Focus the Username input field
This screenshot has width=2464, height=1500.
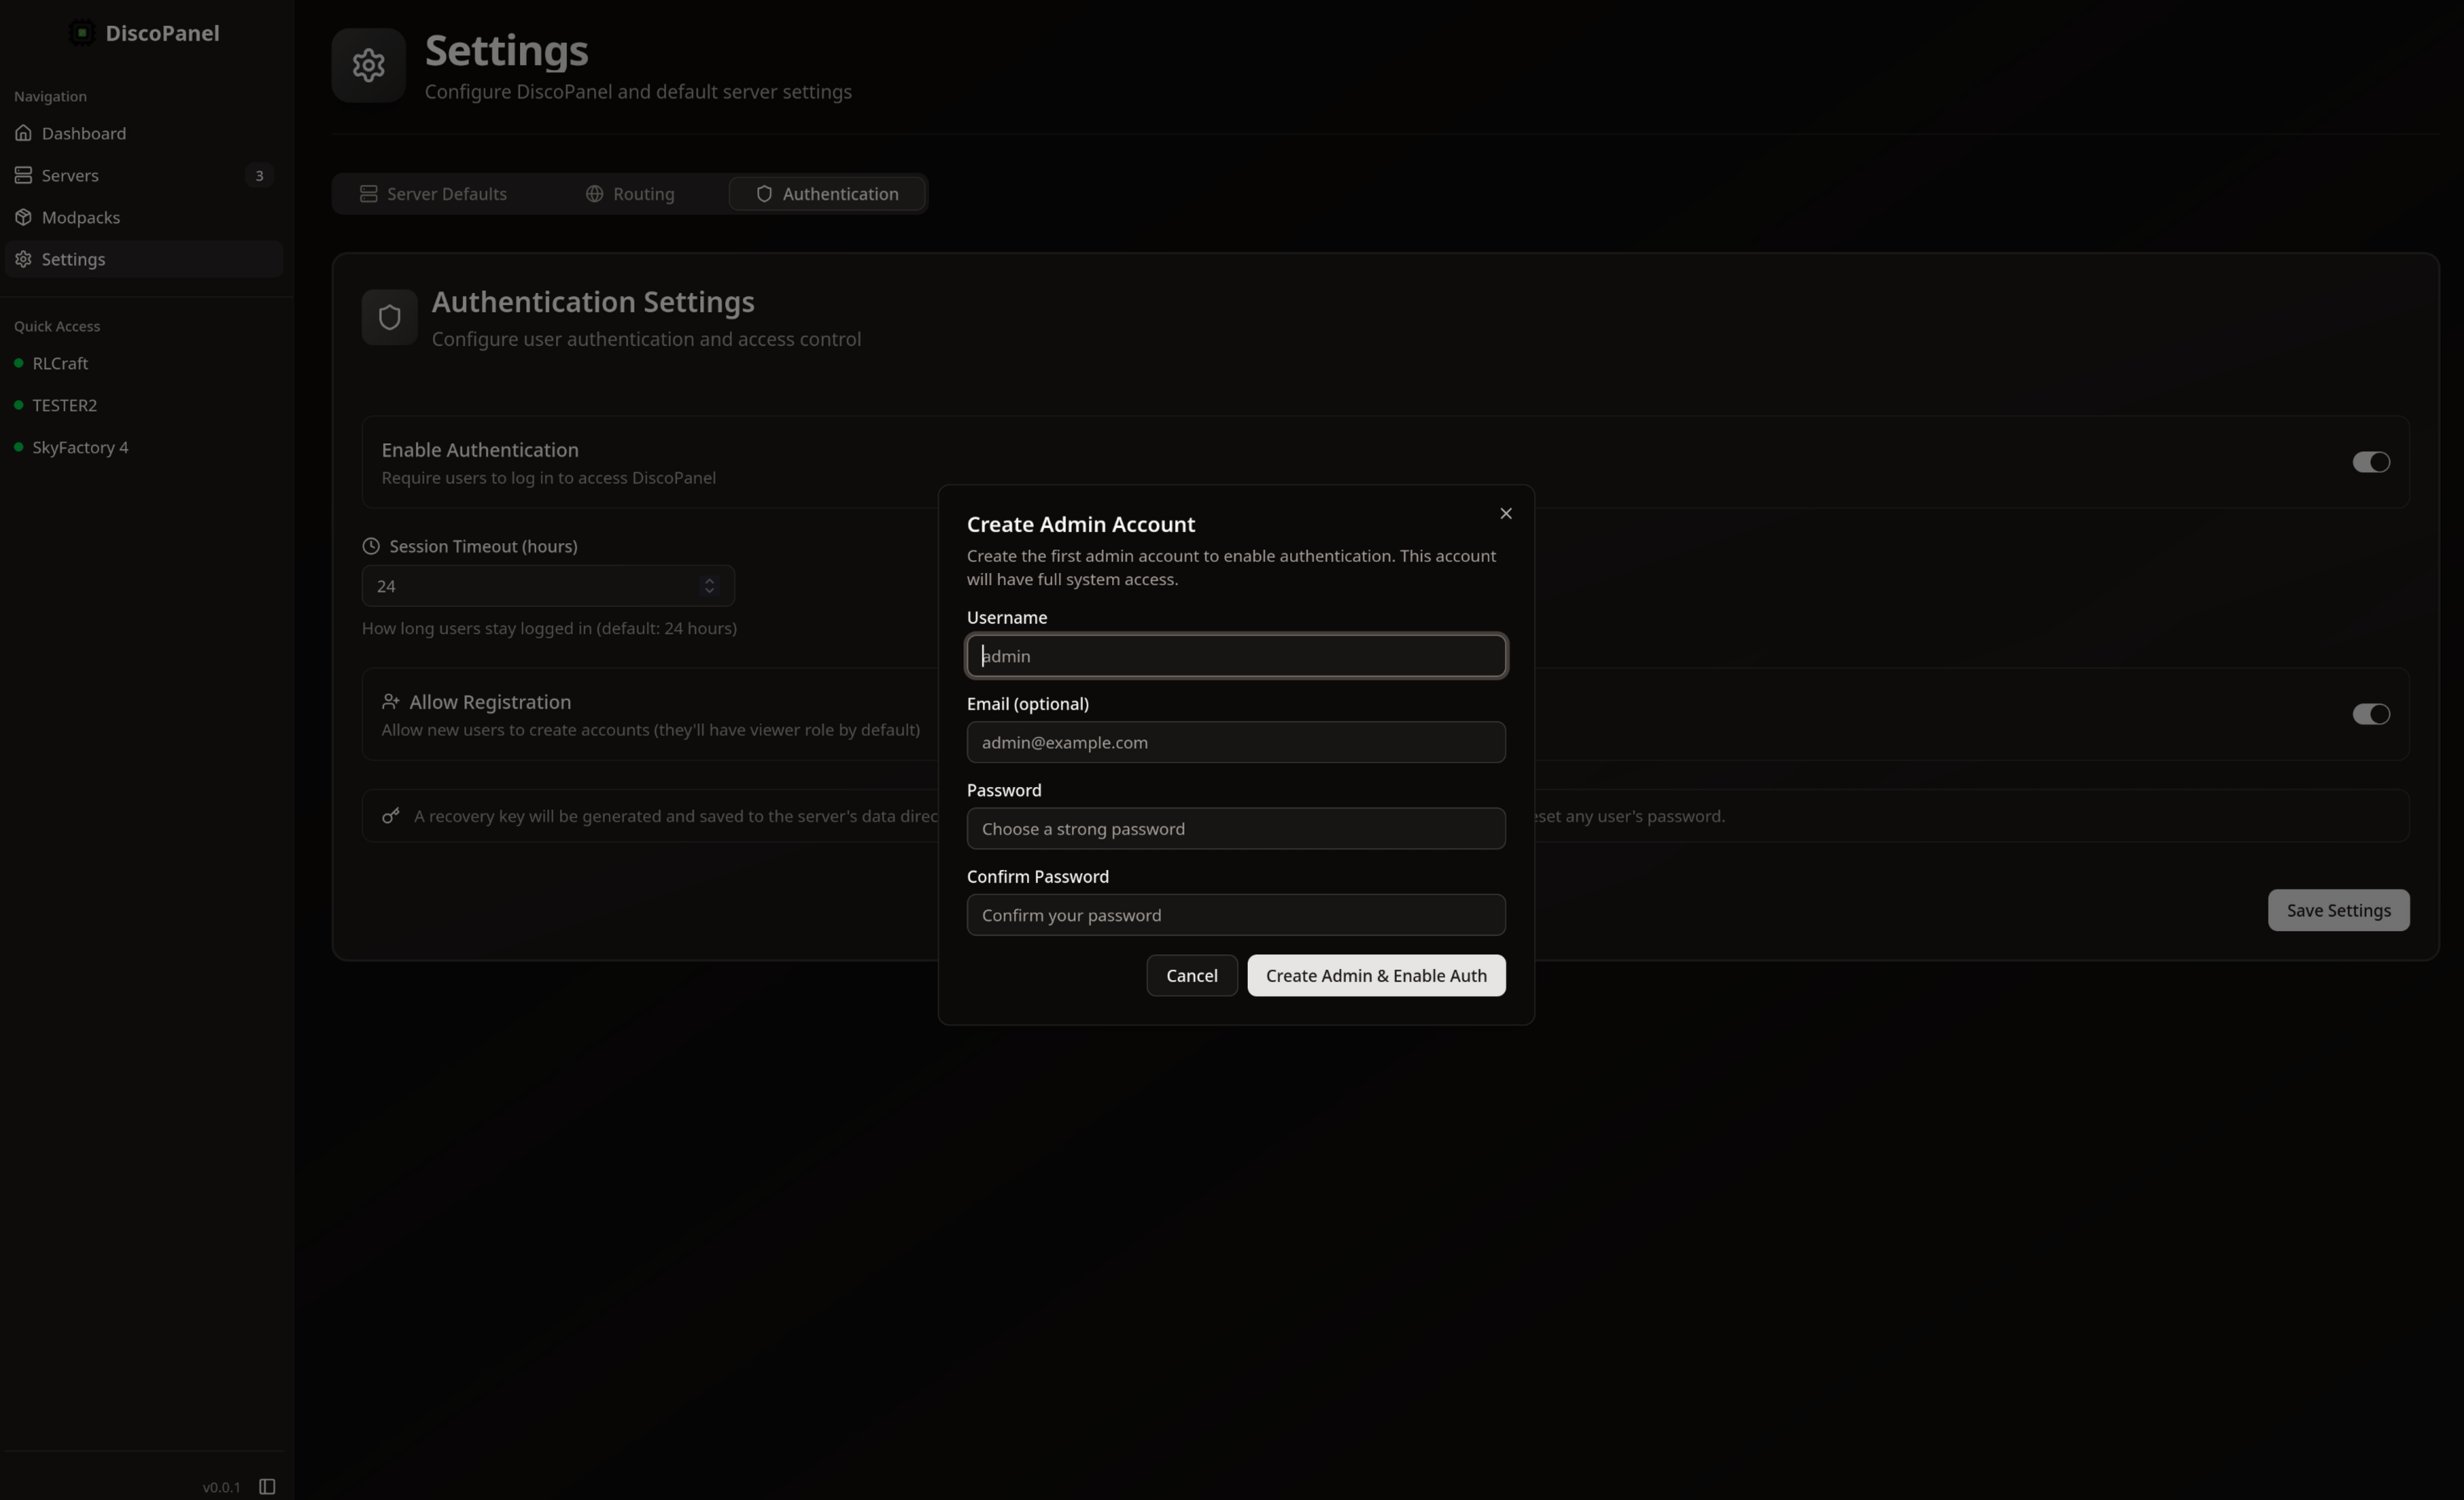click(1236, 656)
